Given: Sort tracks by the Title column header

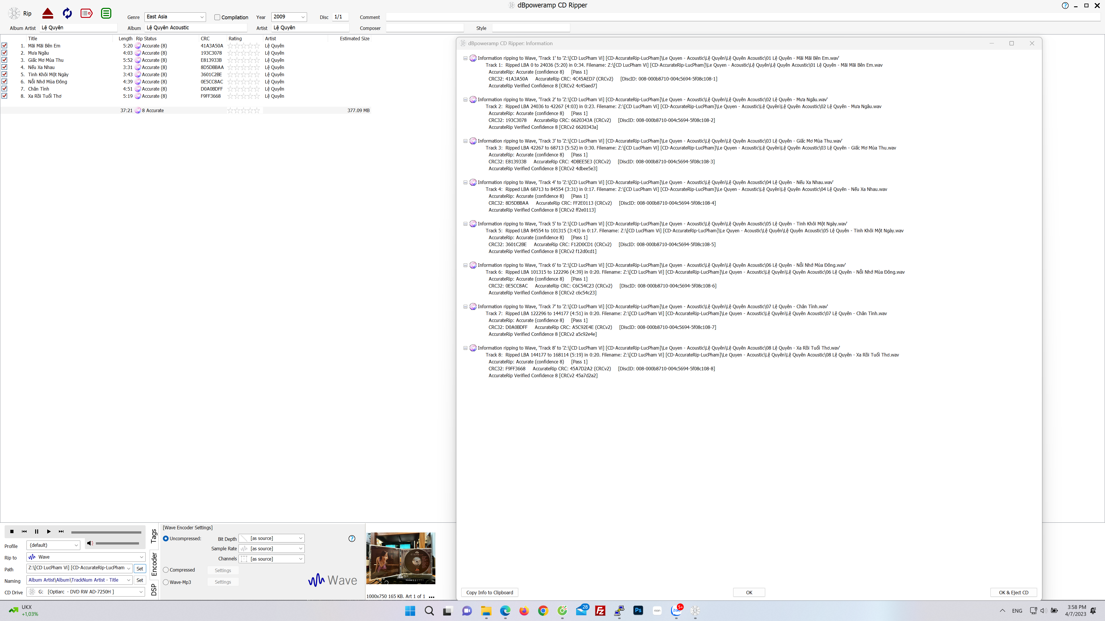Looking at the screenshot, I should coord(33,39).
